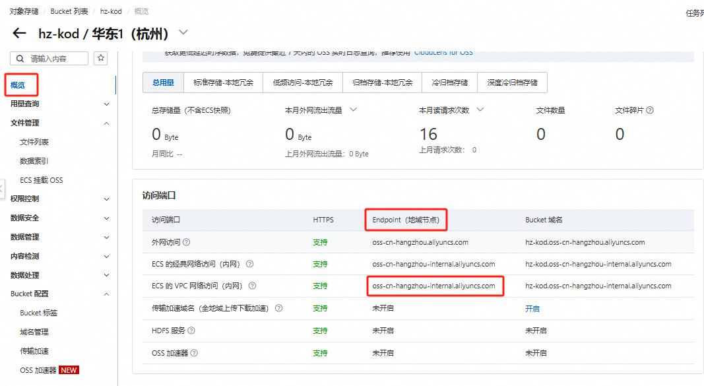704x386 pixels.
Task: Click the 16 read request count
Action: pos(428,134)
